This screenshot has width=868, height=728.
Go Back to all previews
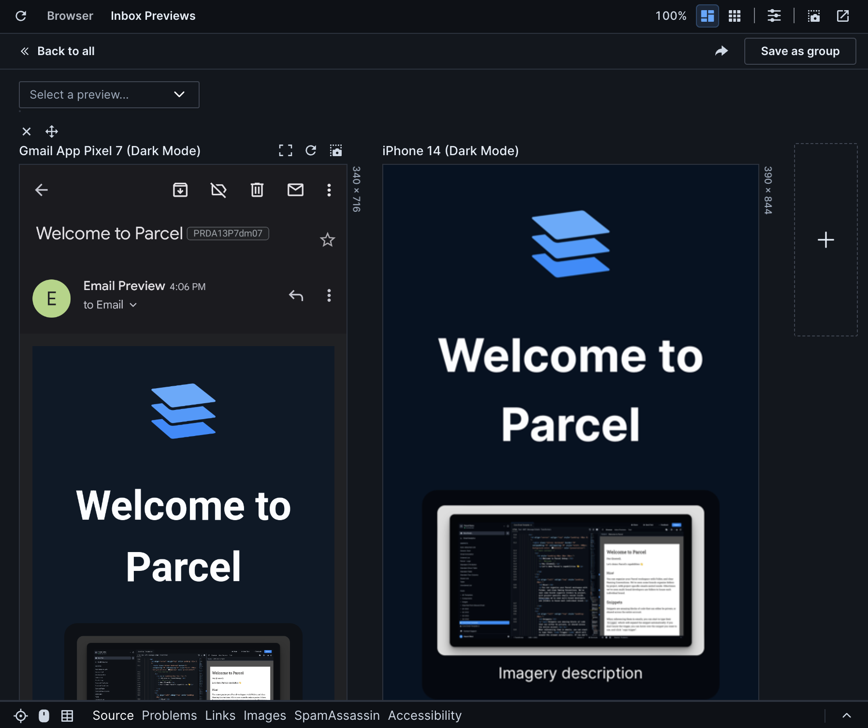pos(57,51)
